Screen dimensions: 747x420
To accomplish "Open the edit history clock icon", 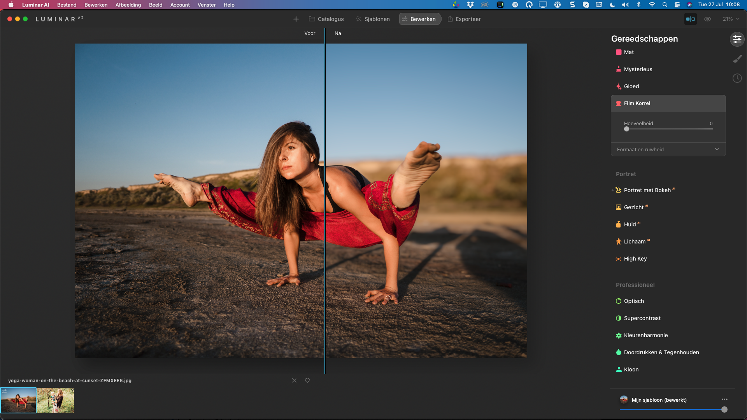I will [x=737, y=78].
